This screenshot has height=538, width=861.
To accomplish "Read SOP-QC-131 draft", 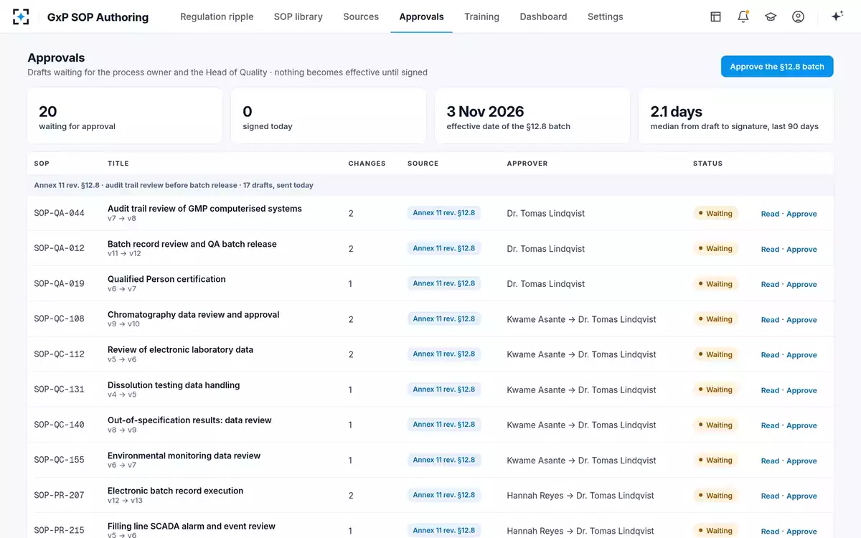I will [770, 390].
